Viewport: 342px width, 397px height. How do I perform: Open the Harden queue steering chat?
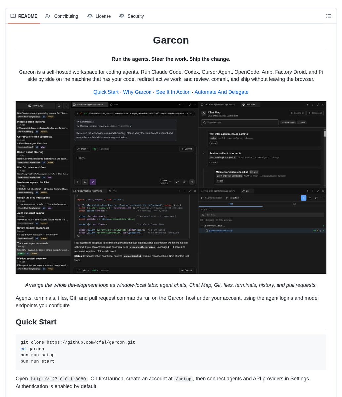tap(43, 157)
